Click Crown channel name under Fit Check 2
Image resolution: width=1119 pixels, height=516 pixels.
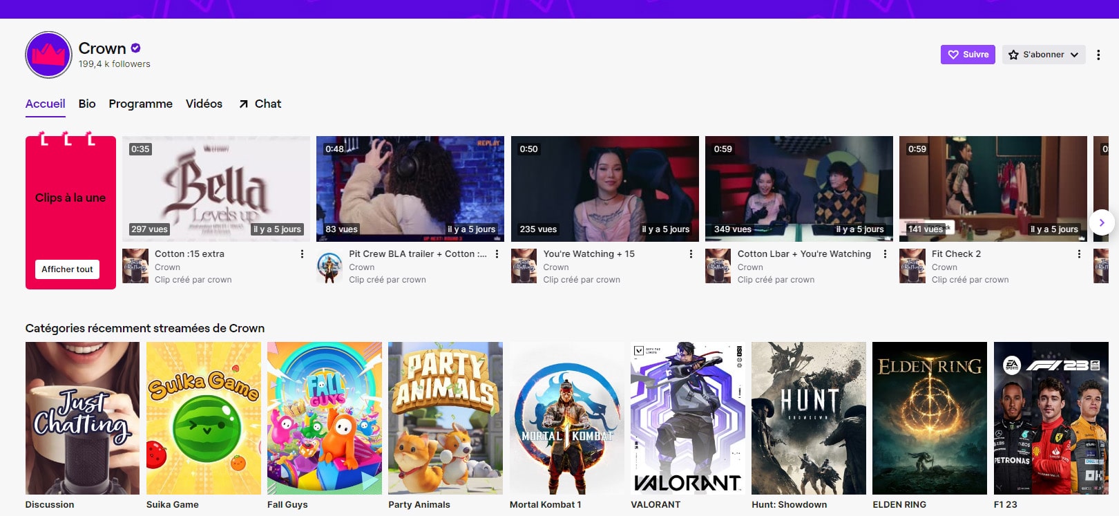944,267
